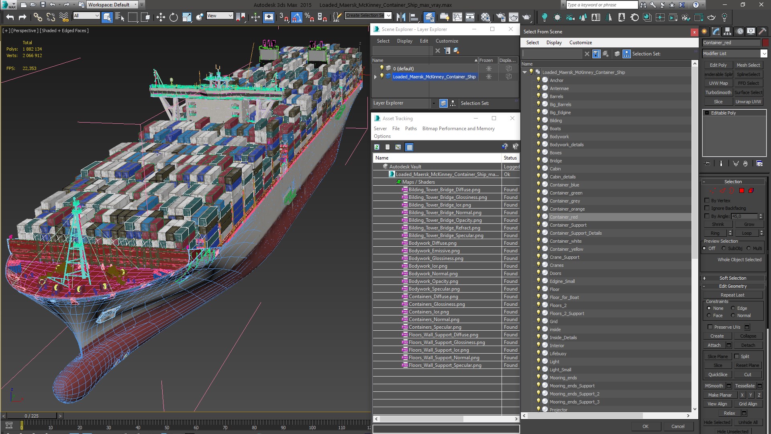Open the Create tab in command panel

(705, 31)
